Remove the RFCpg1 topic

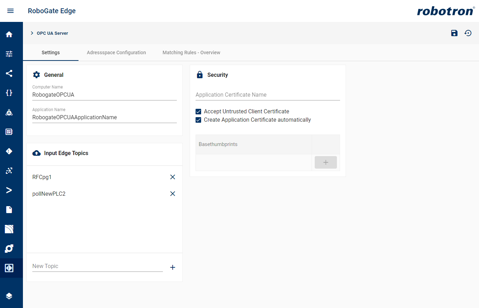(x=173, y=177)
